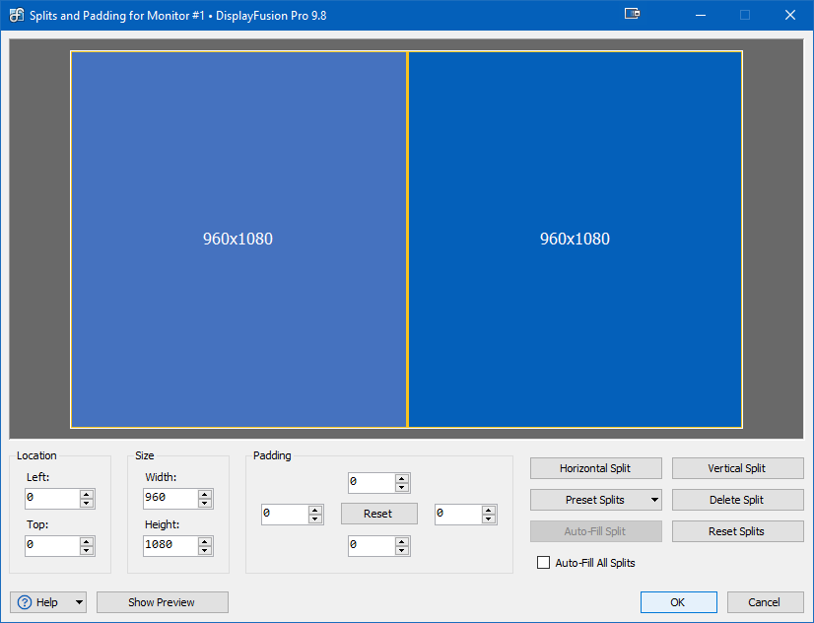Click the Horizontal Split button
The height and width of the screenshot is (623, 814).
click(x=595, y=468)
